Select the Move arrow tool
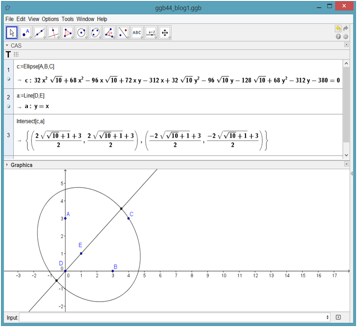This screenshot has height=327, width=357. point(11,32)
